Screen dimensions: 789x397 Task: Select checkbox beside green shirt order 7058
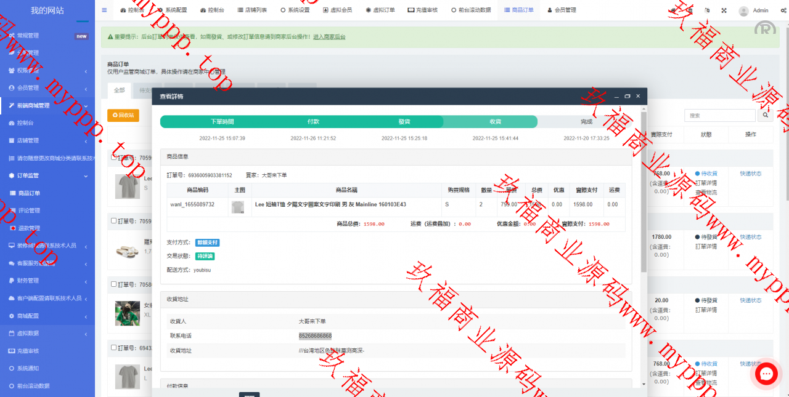113,284
